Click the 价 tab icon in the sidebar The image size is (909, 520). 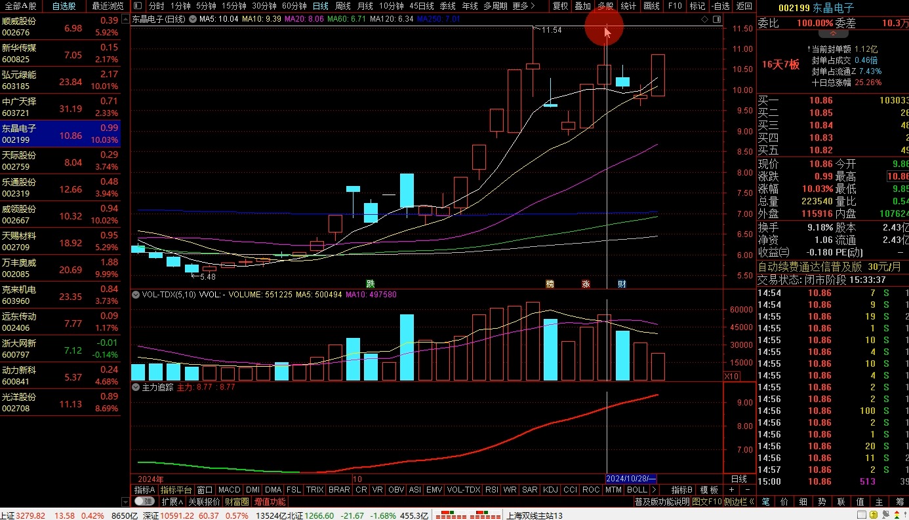784,502
